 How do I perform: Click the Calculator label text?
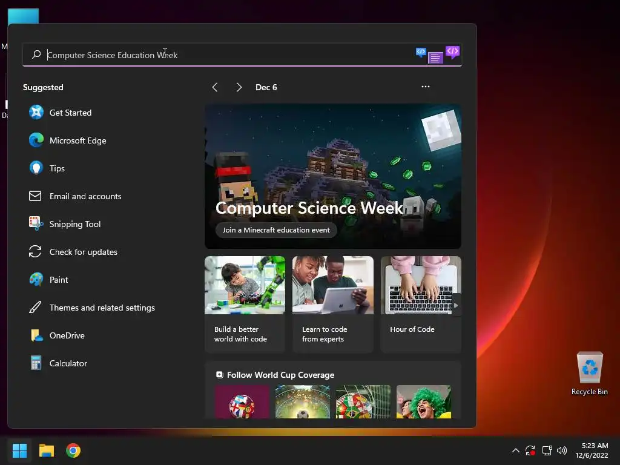point(68,363)
